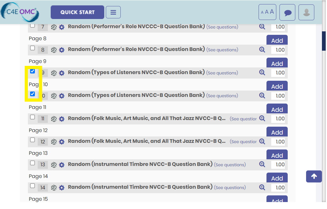Uncheck the checkbox for question 9
327x209 pixels.
pos(32,71)
